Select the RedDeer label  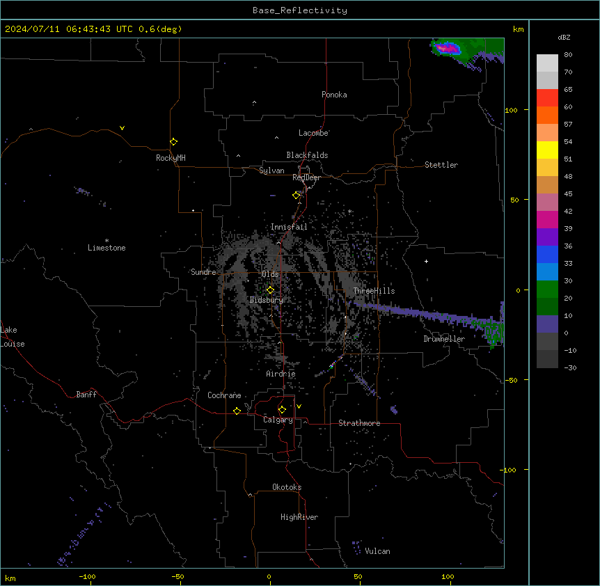(306, 177)
